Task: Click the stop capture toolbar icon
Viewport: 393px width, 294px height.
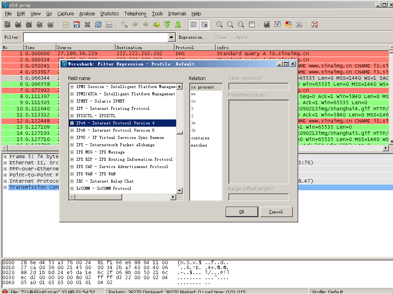Action: 40,24
